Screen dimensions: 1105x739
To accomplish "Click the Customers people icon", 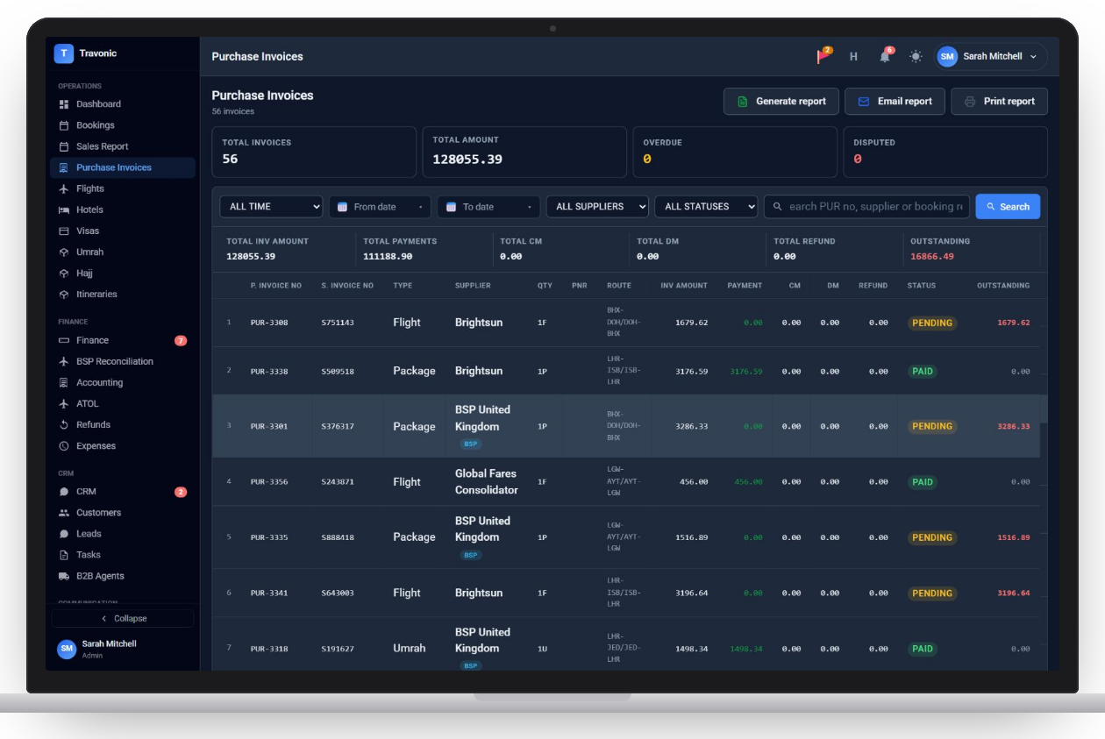I will tap(64, 512).
